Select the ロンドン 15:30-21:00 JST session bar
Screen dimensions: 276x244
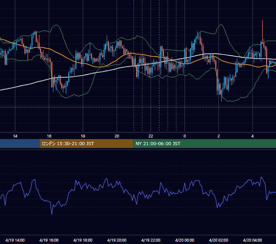[x=86, y=144]
